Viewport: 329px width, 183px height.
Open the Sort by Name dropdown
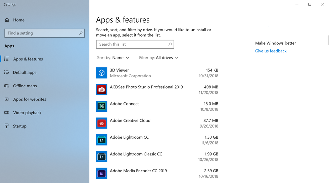tap(113, 58)
